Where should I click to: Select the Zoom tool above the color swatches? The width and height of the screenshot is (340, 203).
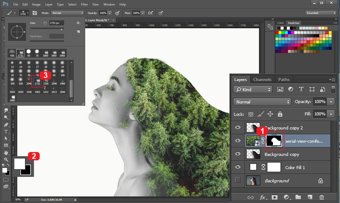pyautogui.click(x=6, y=159)
